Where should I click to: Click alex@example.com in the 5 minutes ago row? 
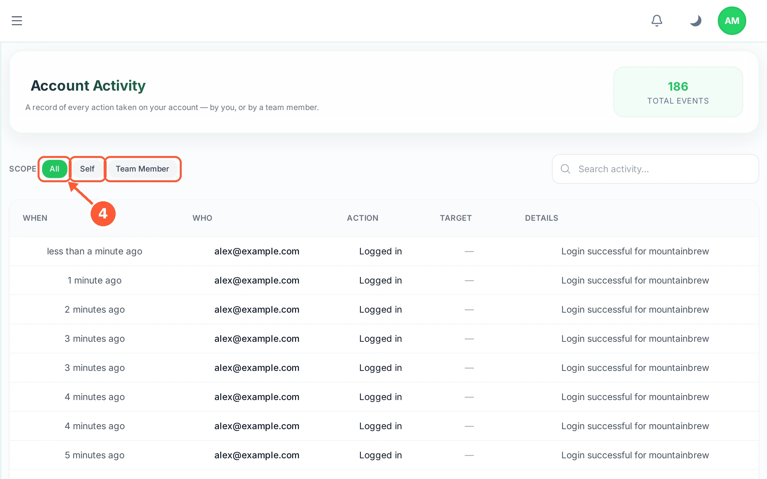point(257,455)
